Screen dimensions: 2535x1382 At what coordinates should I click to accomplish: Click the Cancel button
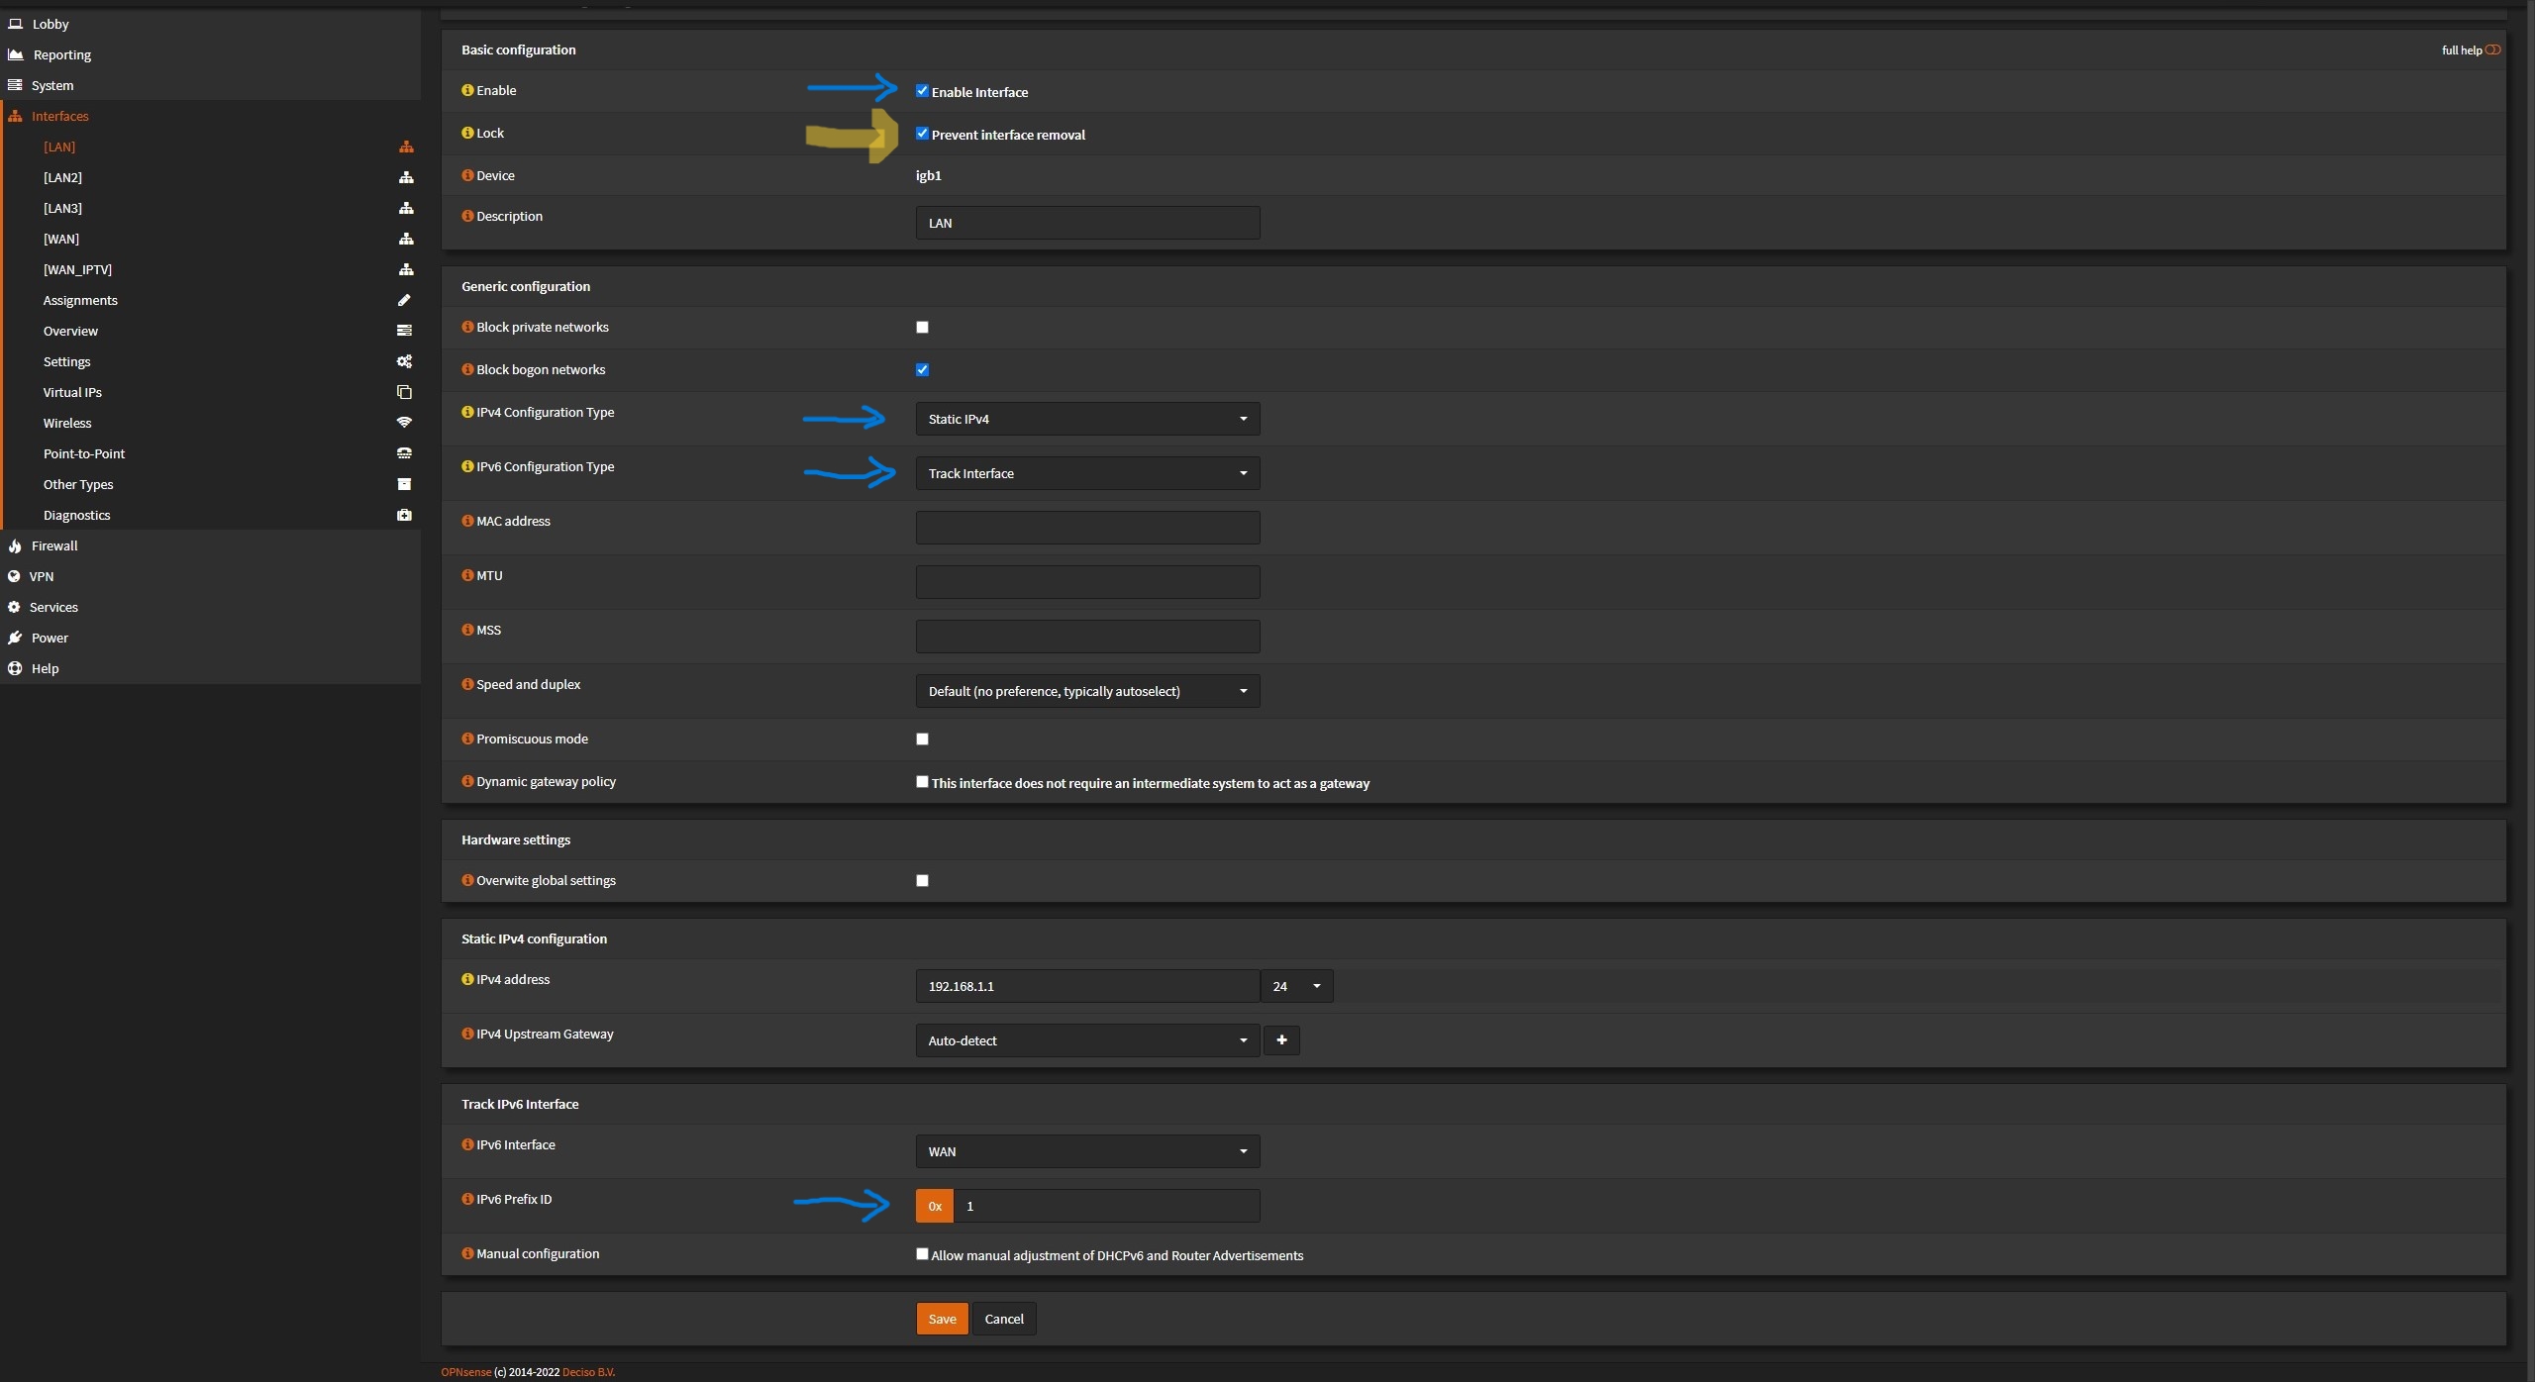coord(1003,1319)
